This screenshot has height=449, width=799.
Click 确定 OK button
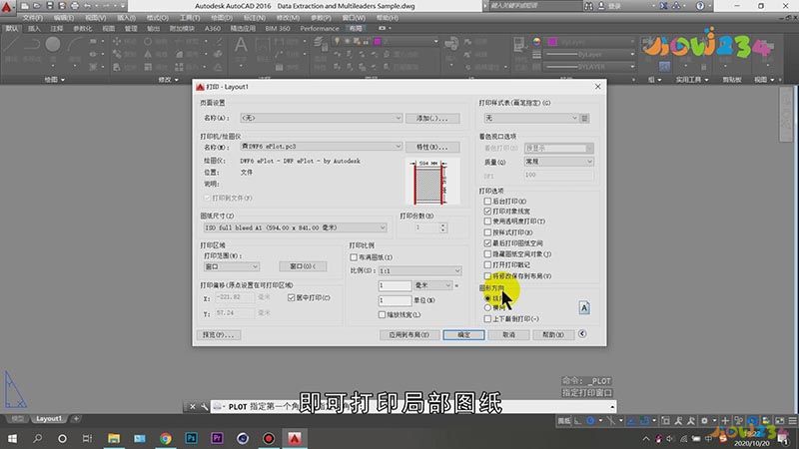(463, 335)
